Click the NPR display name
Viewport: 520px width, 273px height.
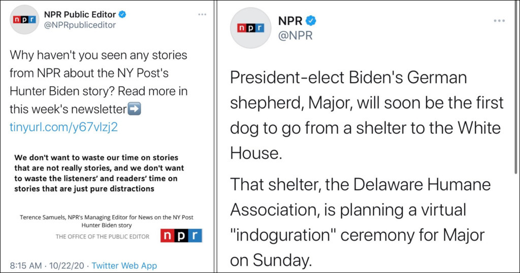tap(290, 20)
